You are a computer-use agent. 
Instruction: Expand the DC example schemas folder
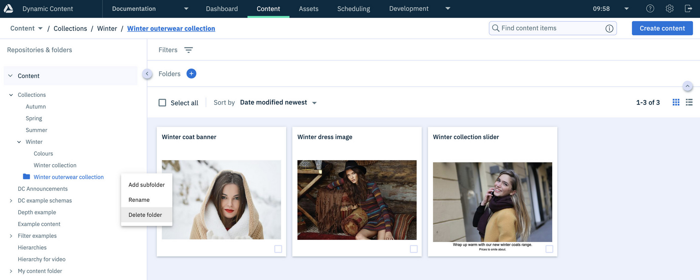point(11,201)
